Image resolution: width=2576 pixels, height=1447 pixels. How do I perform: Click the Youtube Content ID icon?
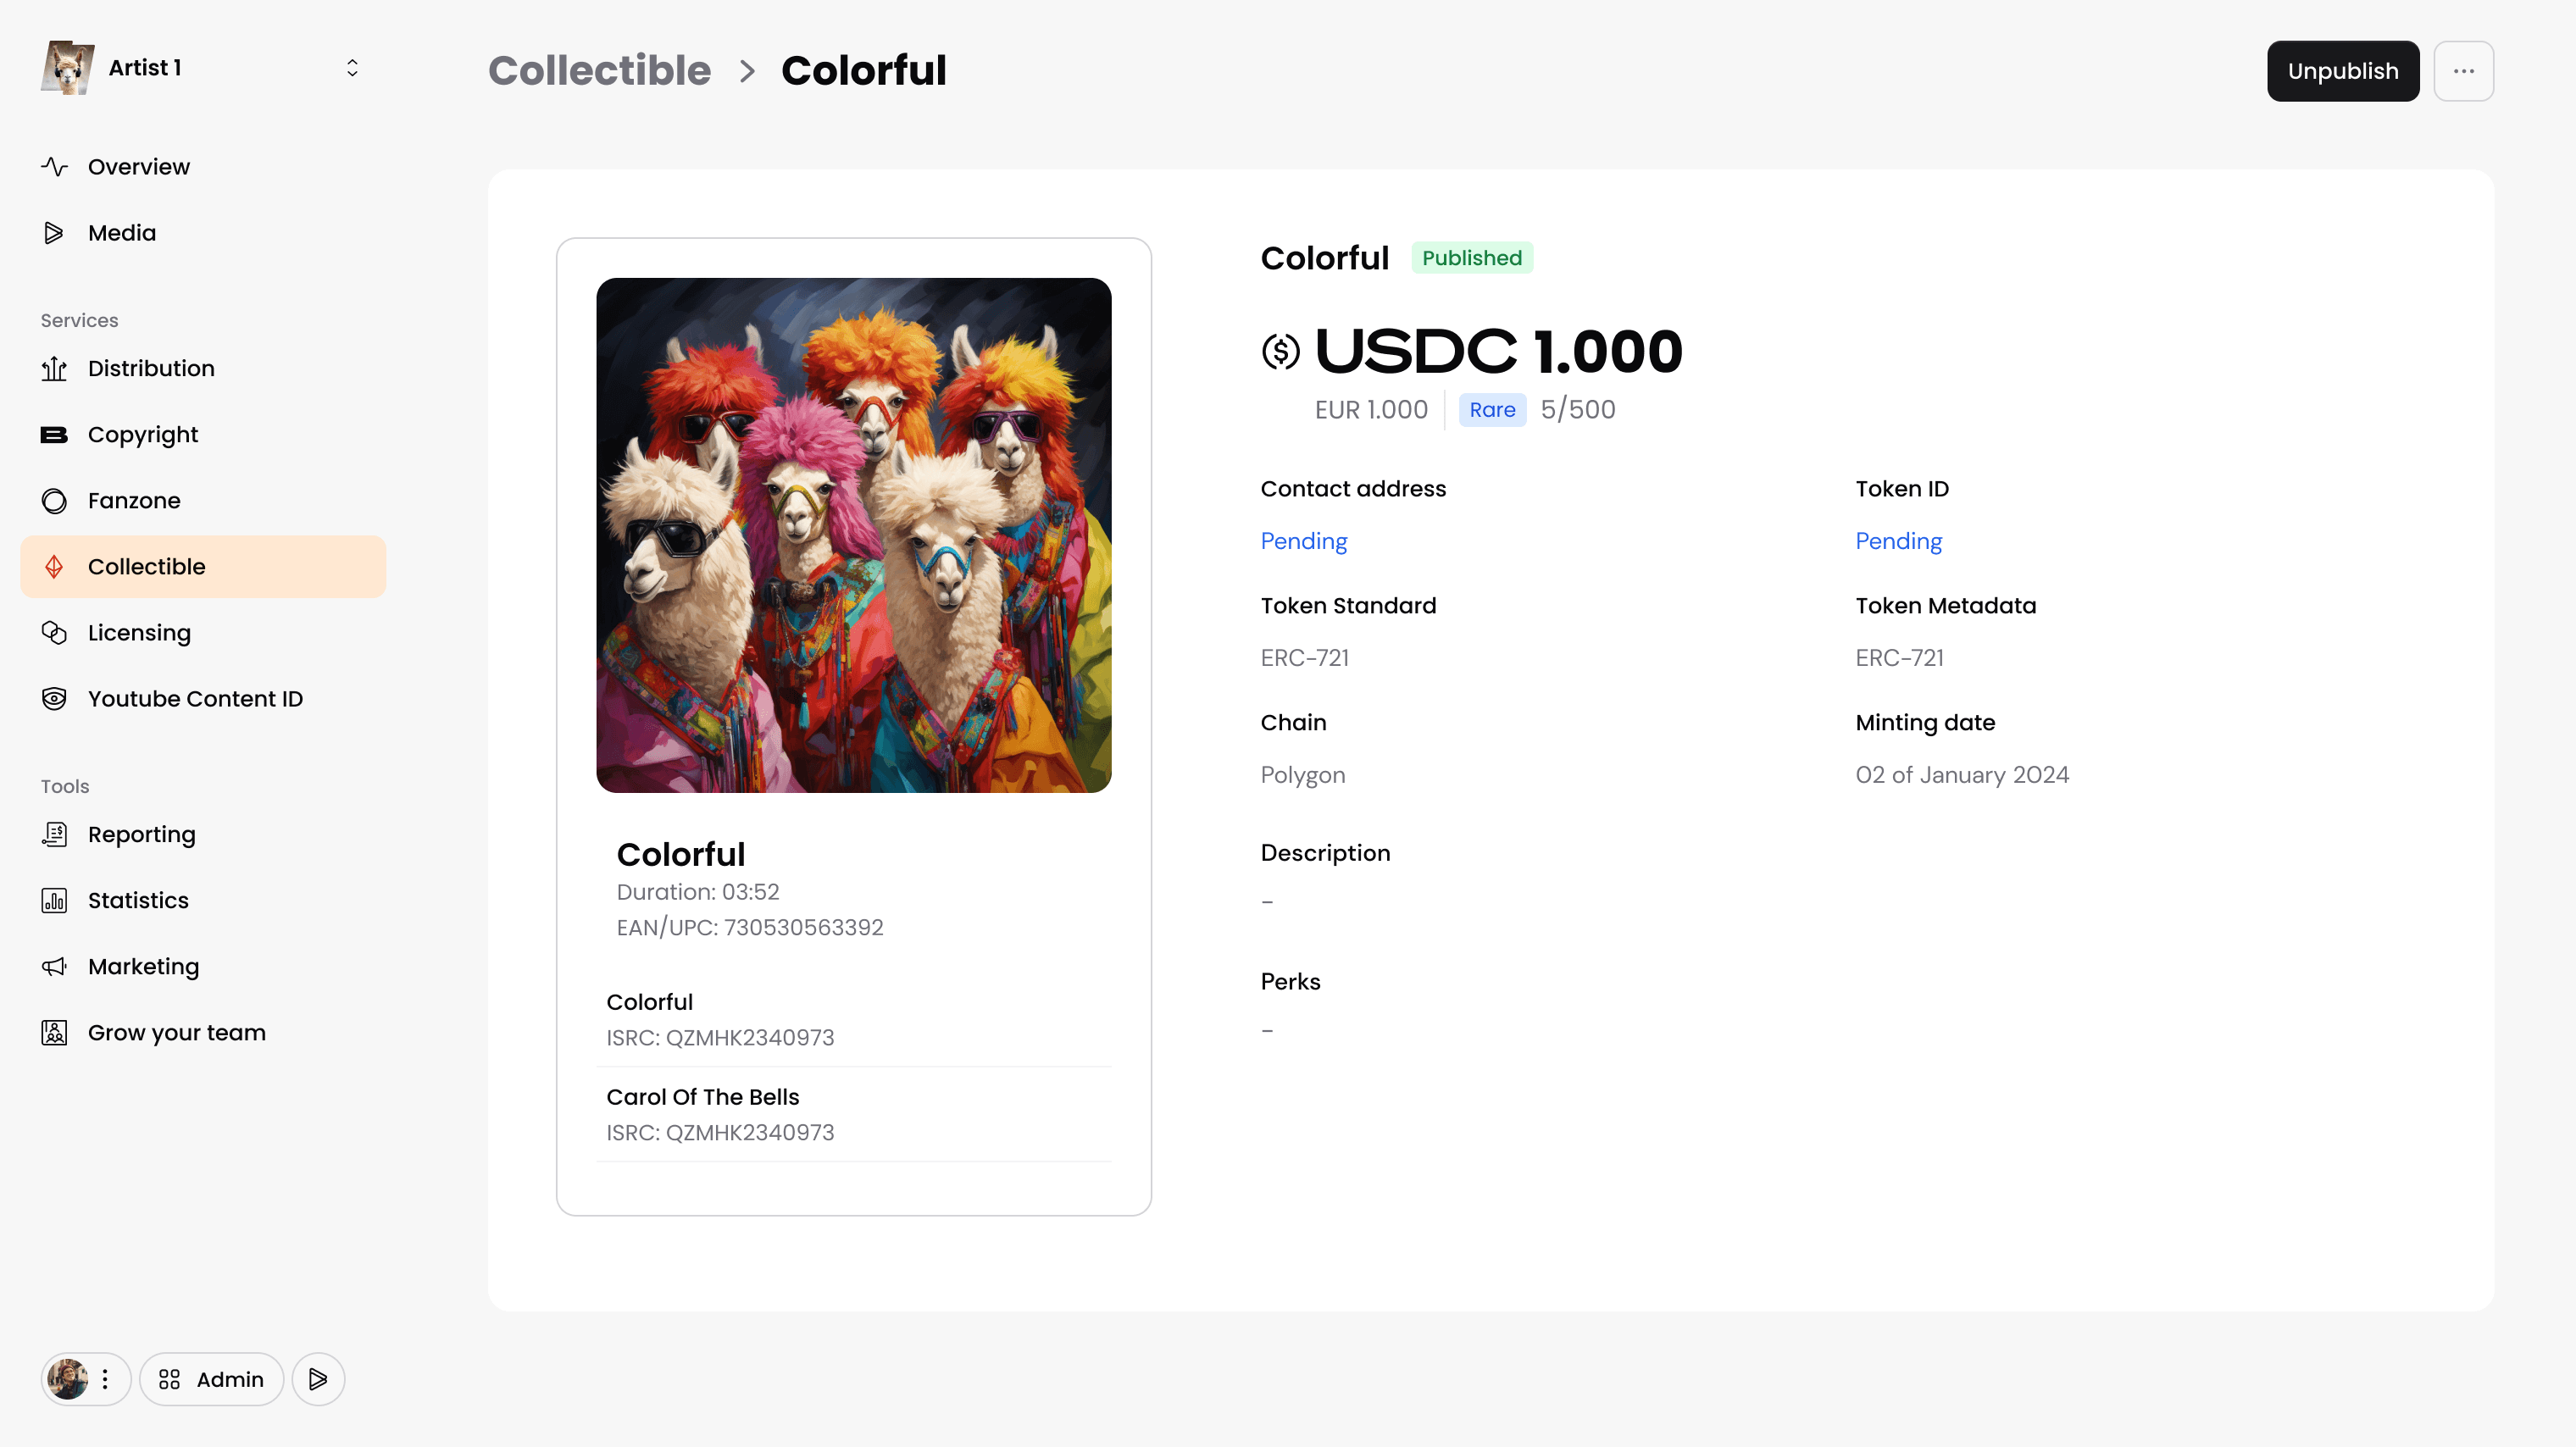click(x=54, y=699)
